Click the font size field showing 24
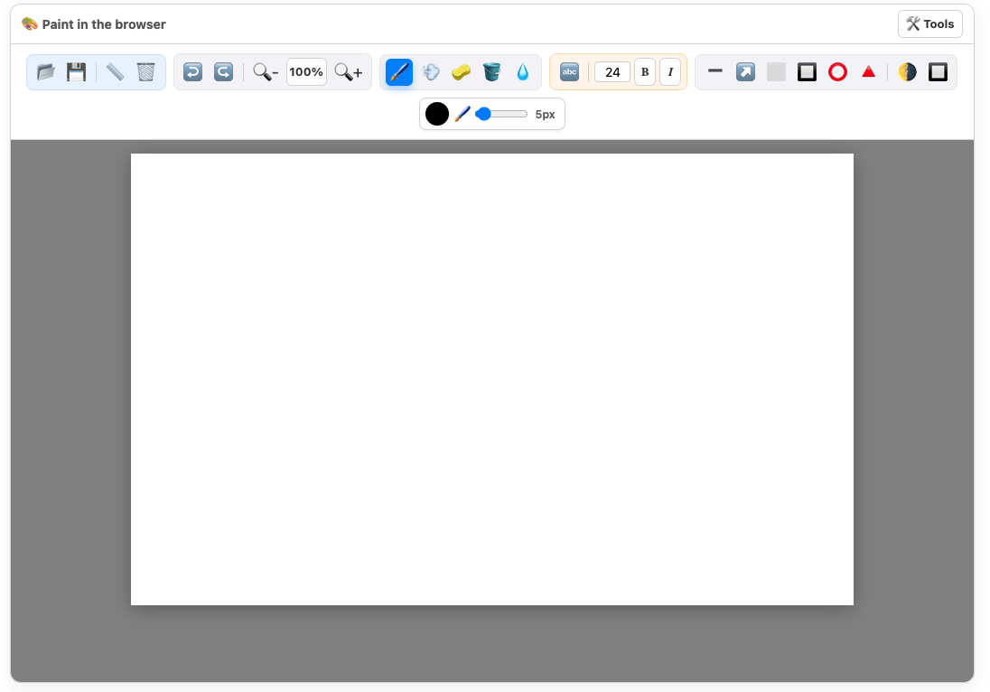990x692 pixels. coord(612,72)
